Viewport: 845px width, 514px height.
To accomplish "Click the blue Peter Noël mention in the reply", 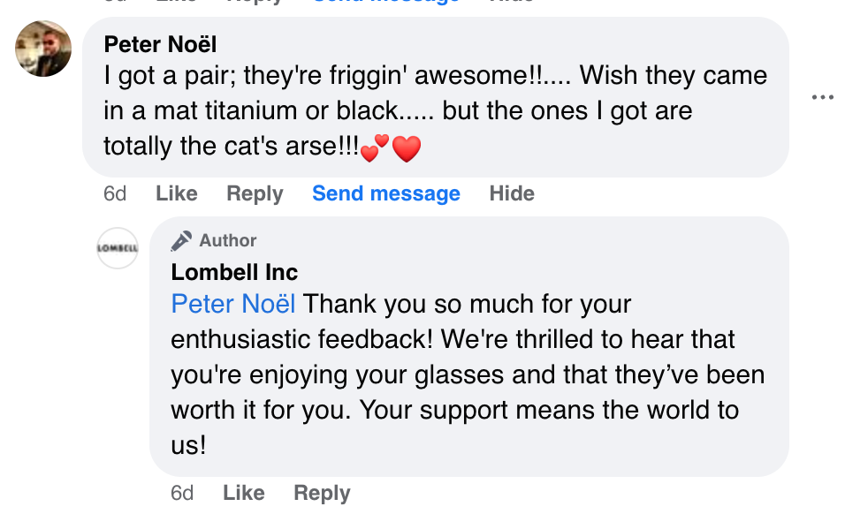I will coord(233,304).
